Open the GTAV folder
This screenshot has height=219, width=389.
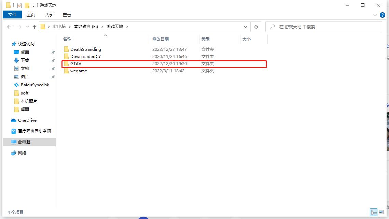click(x=76, y=64)
